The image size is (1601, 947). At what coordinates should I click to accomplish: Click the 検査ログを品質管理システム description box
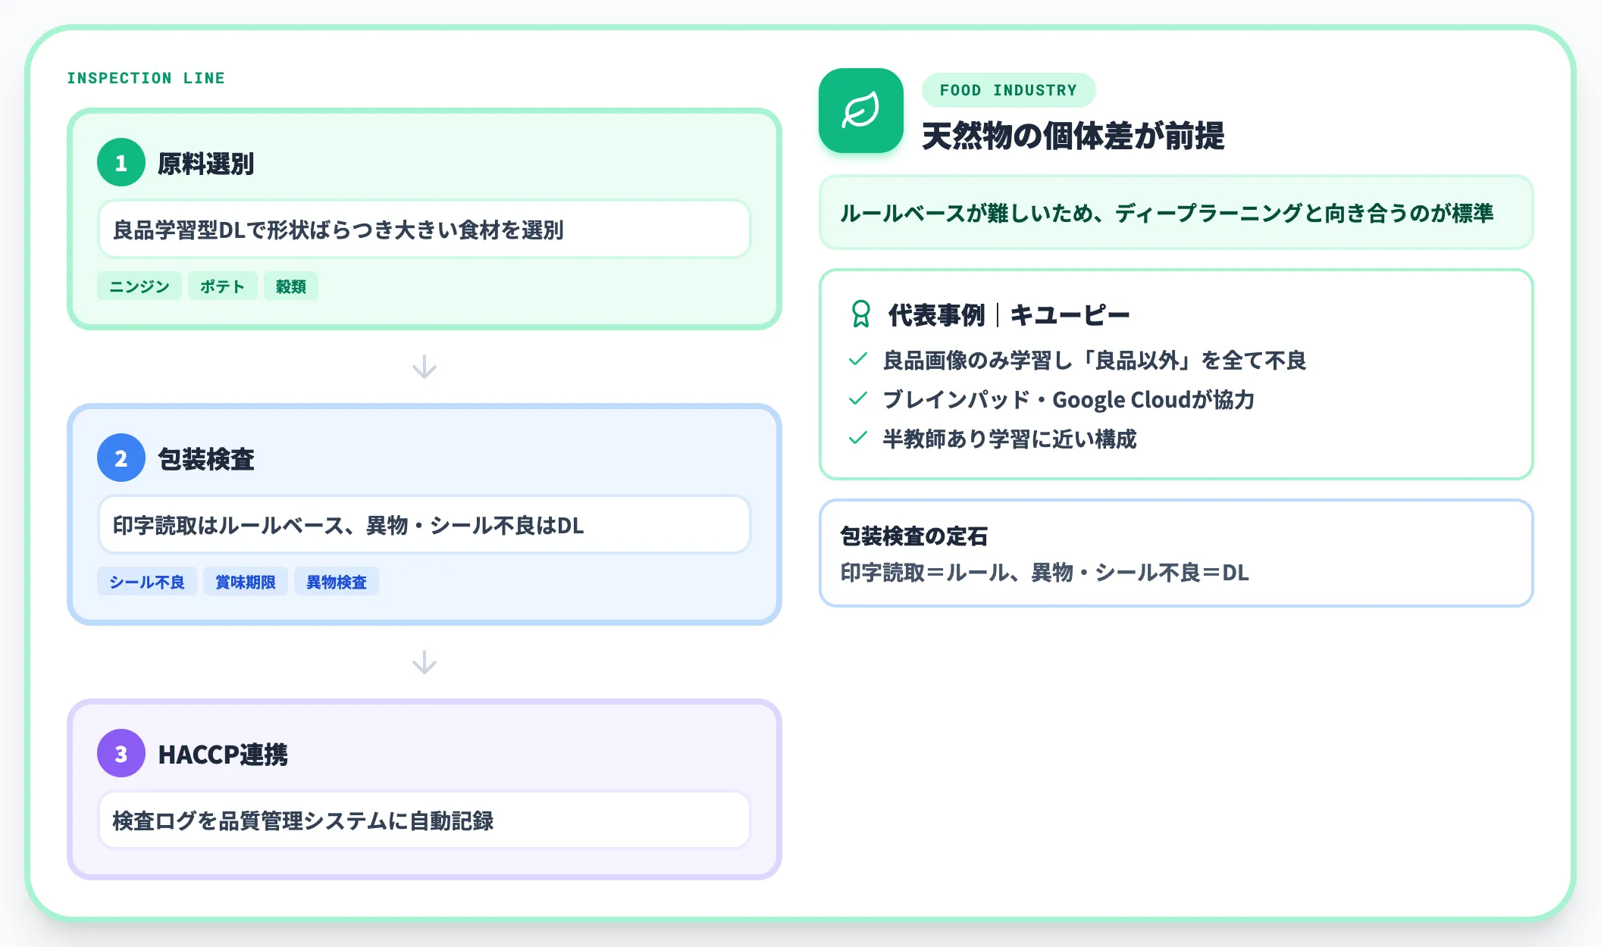coord(425,820)
